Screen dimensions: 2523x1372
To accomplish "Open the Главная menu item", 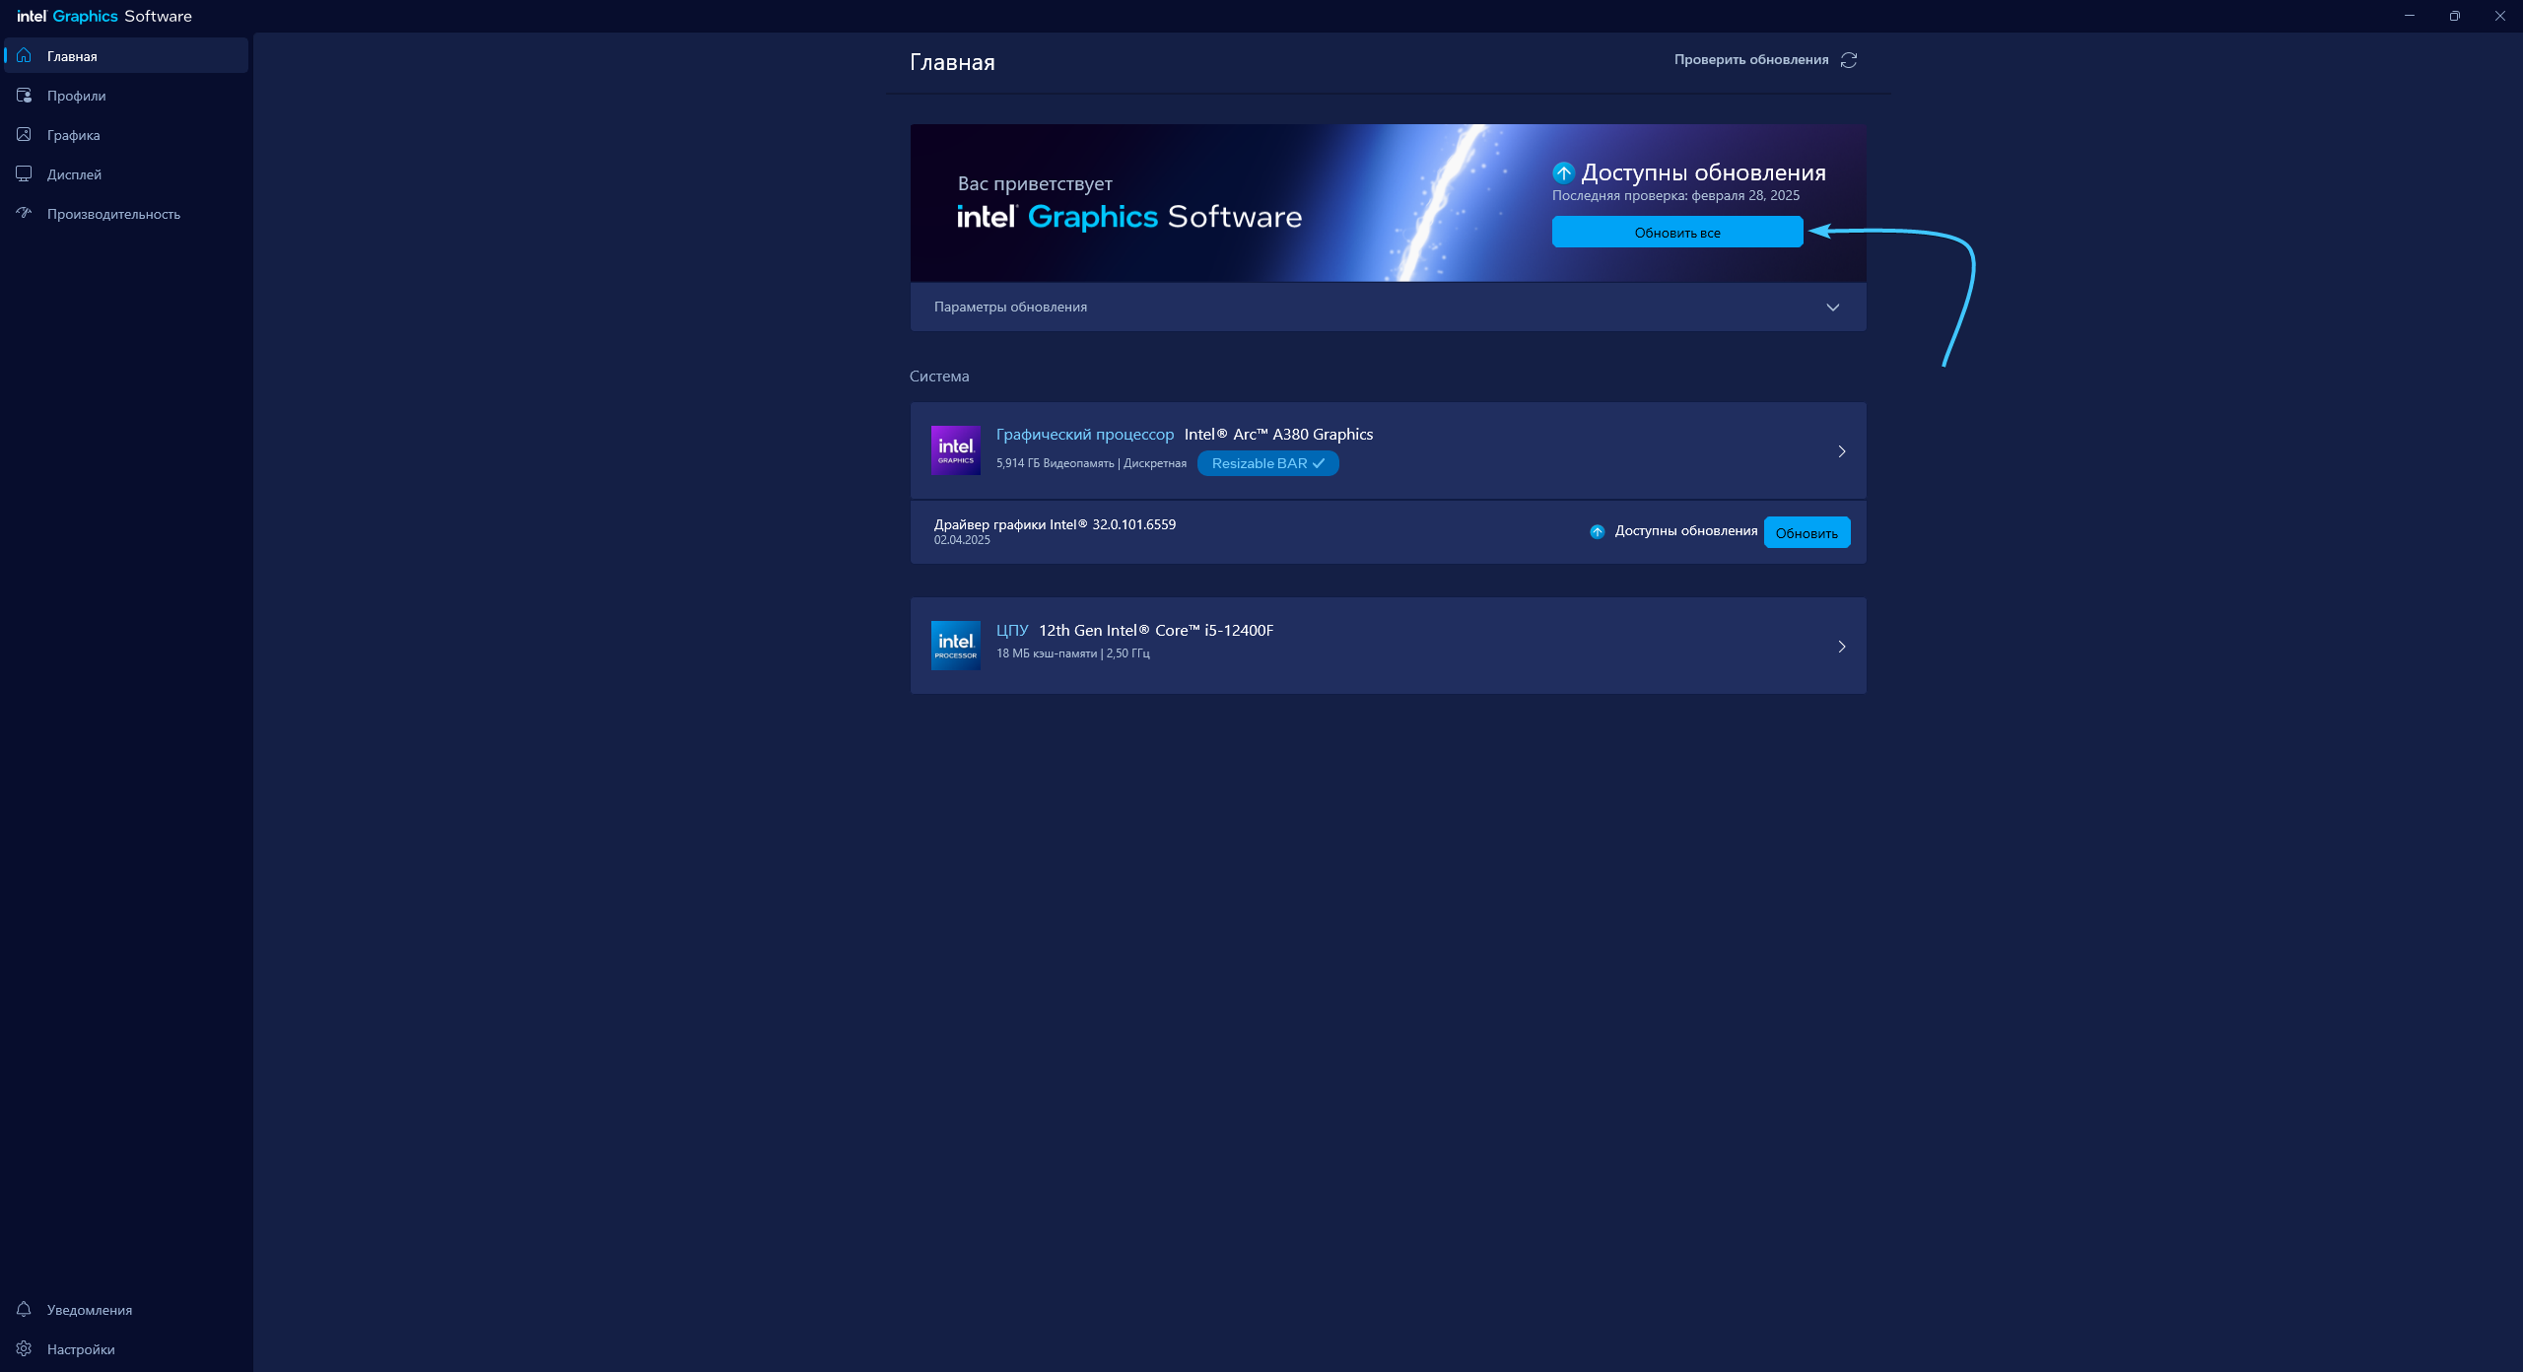I will (x=126, y=55).
